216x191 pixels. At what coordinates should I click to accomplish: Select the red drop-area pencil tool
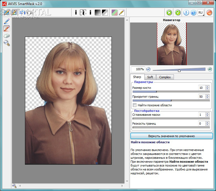[x=7, y=28]
